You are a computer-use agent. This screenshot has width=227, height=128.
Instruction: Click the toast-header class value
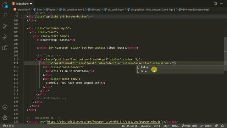(71, 67)
